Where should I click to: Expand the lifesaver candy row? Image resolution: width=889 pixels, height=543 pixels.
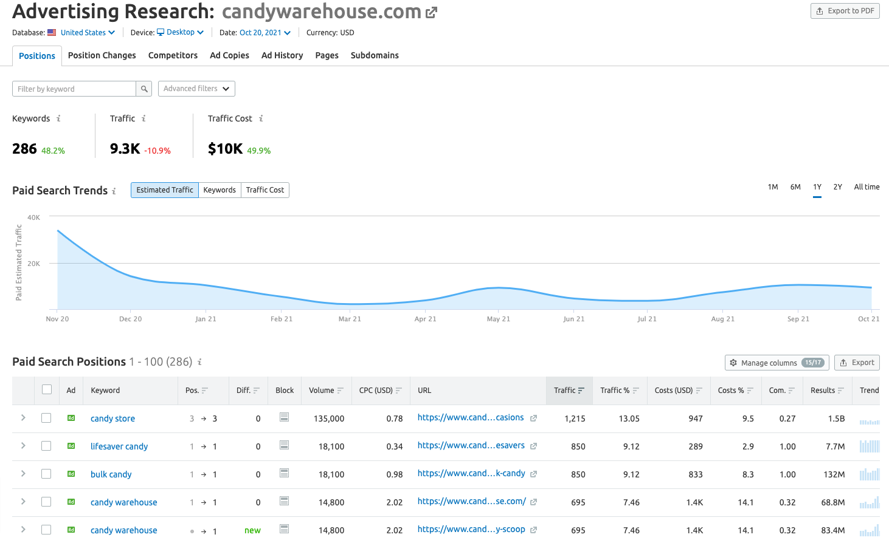pos(23,446)
